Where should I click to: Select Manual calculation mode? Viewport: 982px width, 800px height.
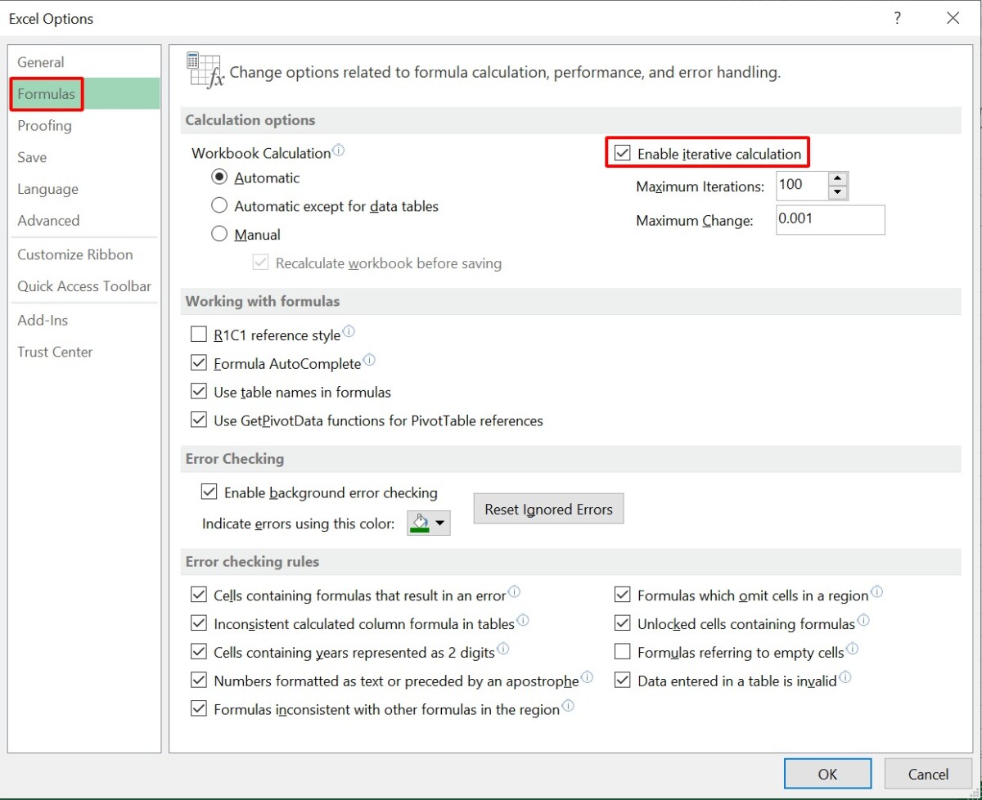[219, 235]
